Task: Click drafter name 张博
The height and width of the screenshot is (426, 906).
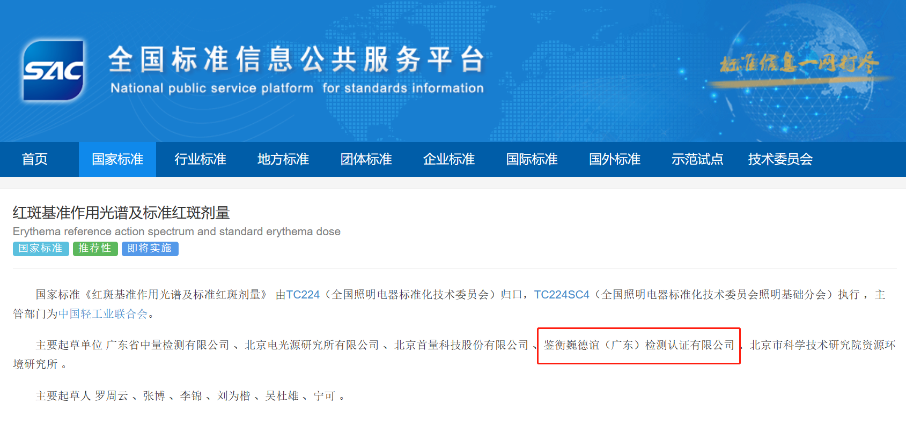Action: (x=154, y=396)
